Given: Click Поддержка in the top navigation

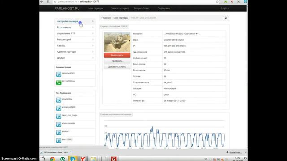Looking at the screenshot, I should (164, 8).
